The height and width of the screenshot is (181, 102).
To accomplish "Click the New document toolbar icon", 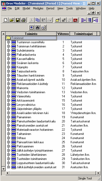I will click(5, 20).
